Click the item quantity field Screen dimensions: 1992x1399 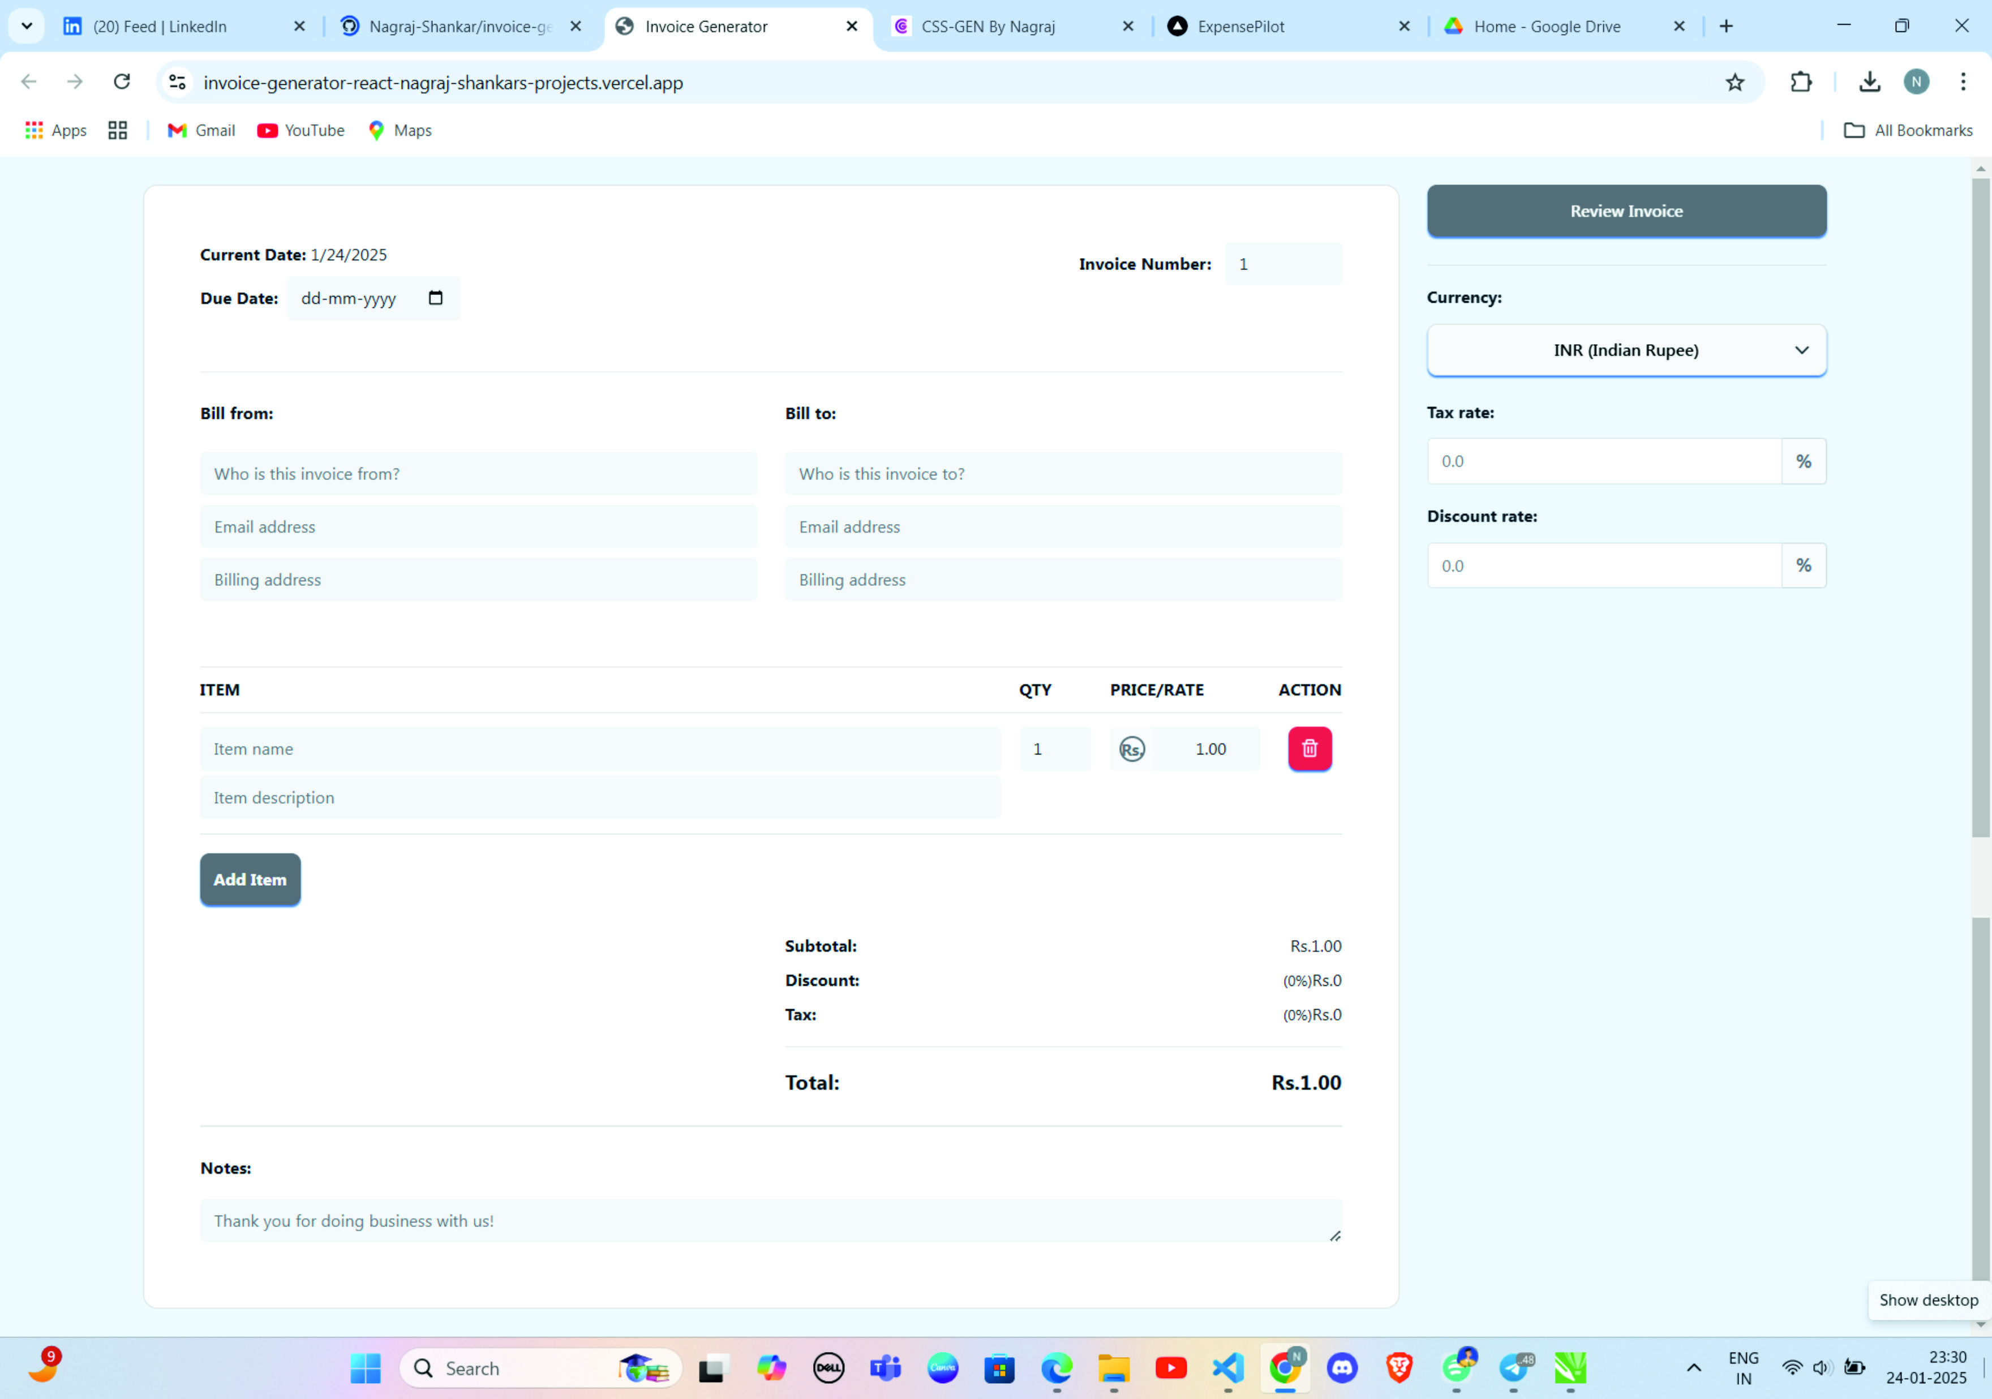coord(1054,749)
